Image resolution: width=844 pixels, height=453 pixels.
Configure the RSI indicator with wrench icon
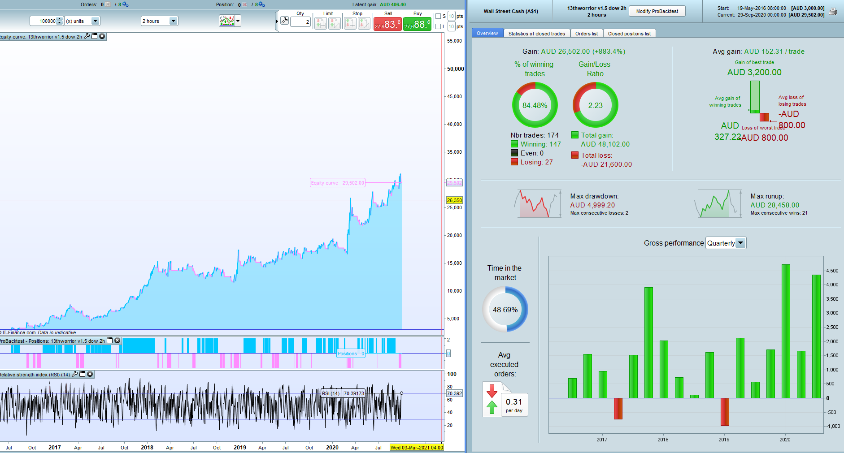[x=75, y=374]
